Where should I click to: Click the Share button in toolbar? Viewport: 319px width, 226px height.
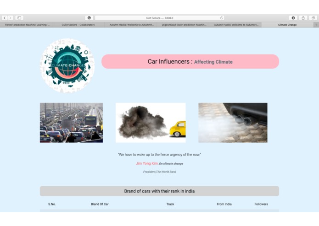(x=303, y=18)
